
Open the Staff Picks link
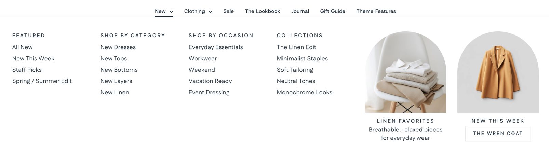pyautogui.click(x=27, y=70)
